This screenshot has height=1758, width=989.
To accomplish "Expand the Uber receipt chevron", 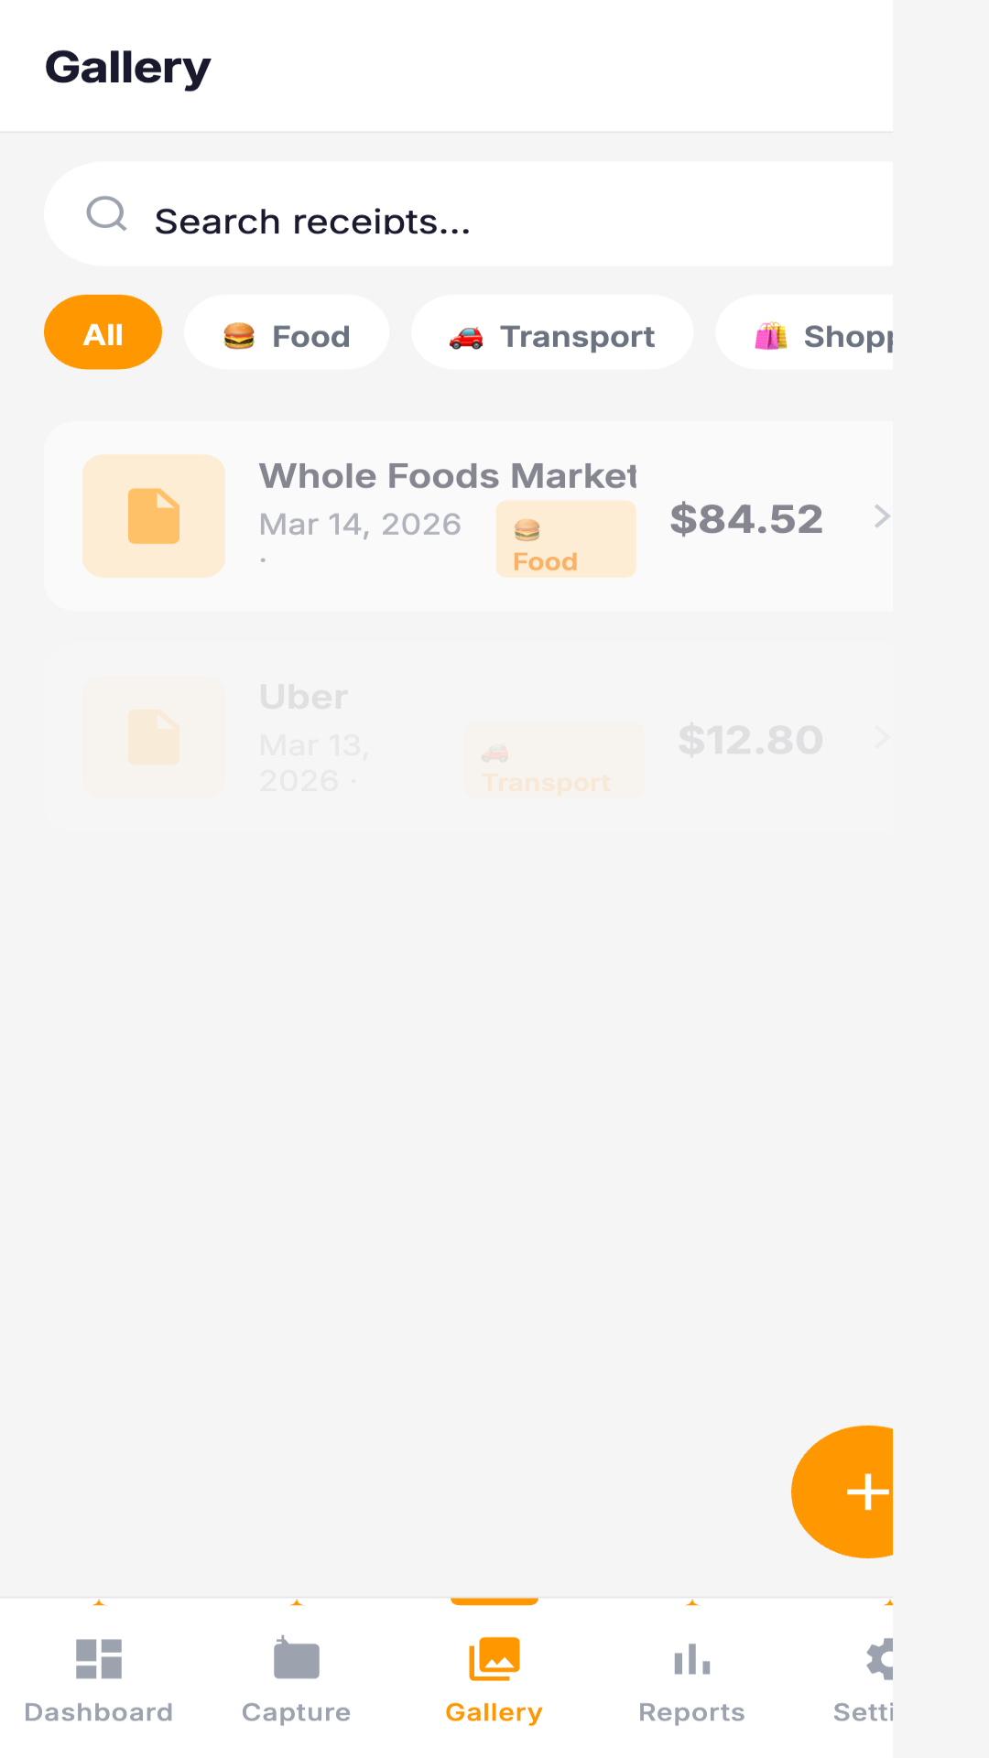I will pyautogui.click(x=881, y=737).
